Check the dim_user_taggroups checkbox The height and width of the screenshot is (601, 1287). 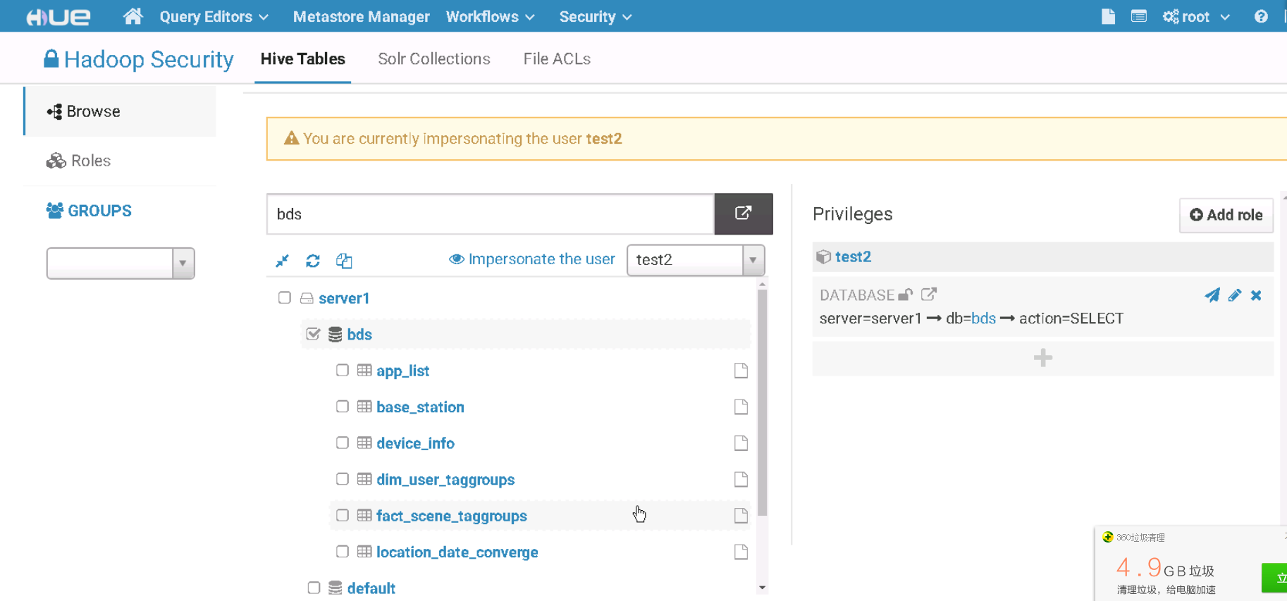pos(343,478)
